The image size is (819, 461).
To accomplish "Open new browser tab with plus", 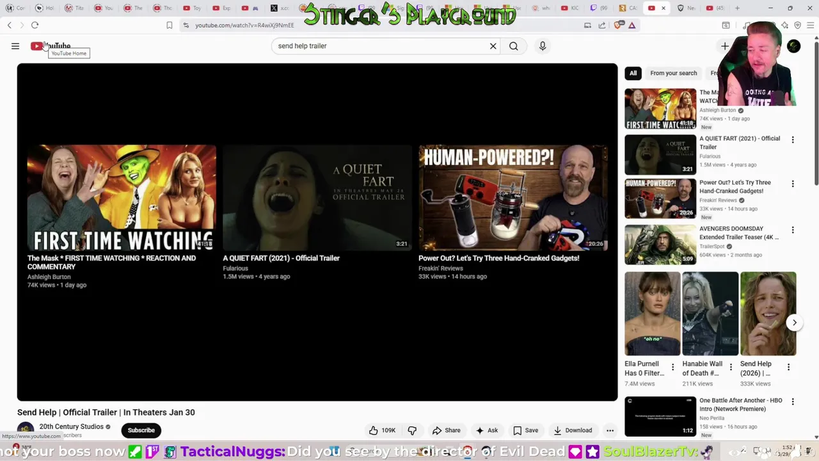I will click(x=737, y=8).
